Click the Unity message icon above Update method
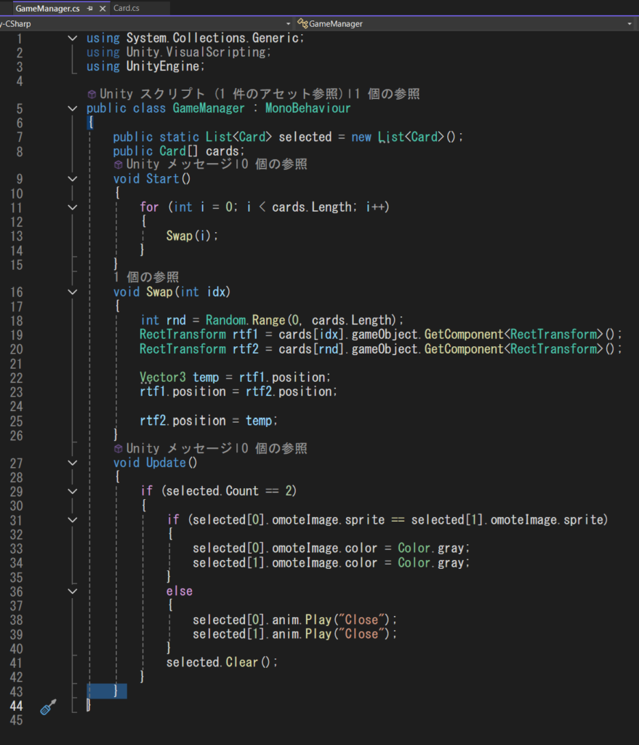This screenshot has width=639, height=745. tap(118, 449)
